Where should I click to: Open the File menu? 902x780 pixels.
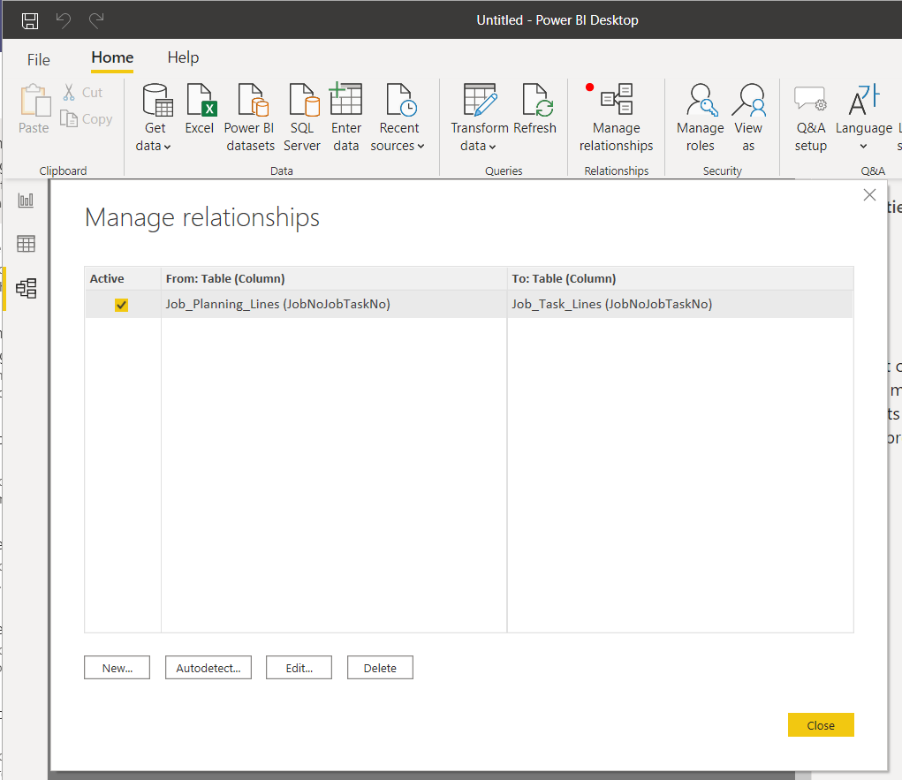[39, 60]
